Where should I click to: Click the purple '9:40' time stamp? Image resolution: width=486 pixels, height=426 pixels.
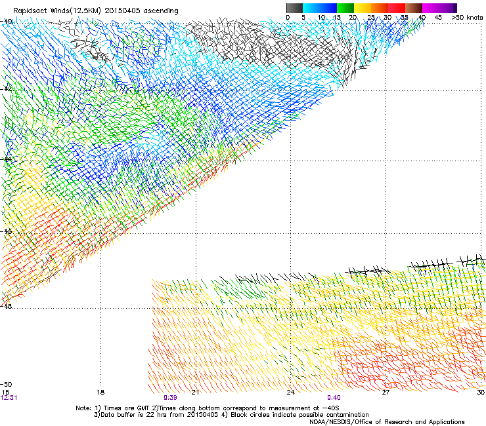click(334, 398)
